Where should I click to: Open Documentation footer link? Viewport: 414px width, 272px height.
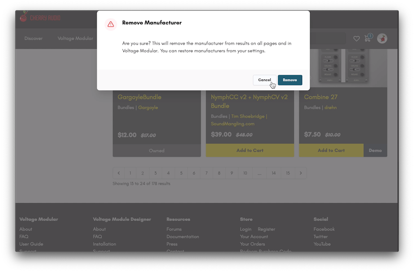(182, 236)
